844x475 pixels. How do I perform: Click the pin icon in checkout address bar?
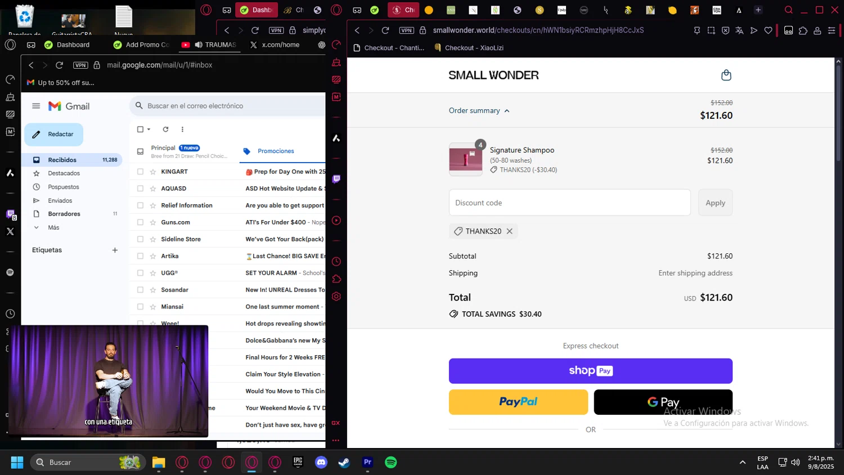coord(697,30)
